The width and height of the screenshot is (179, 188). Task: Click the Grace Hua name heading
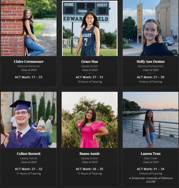pos(90,61)
